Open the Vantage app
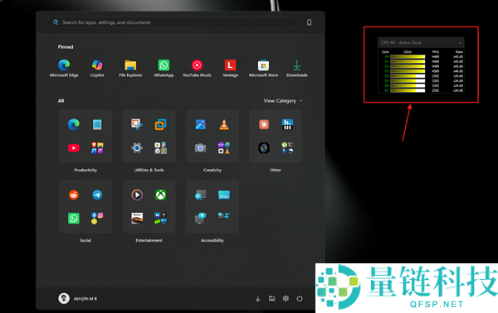 (230, 68)
